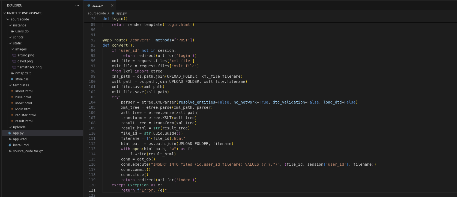Click file icon beside users.db
This screenshot has height=197, width=457.
tap(13, 31)
